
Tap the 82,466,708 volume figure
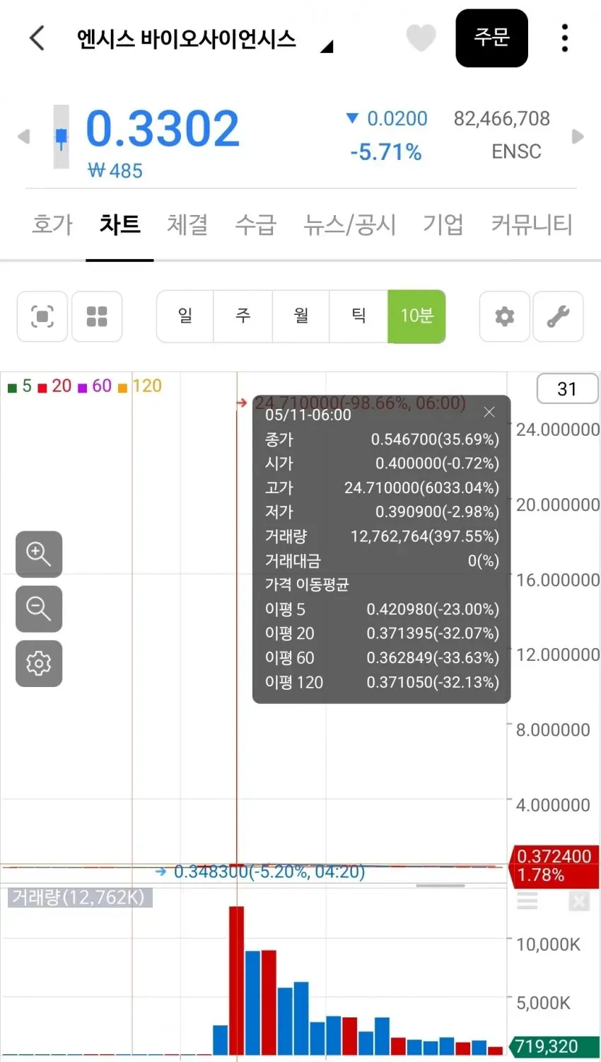point(502,119)
